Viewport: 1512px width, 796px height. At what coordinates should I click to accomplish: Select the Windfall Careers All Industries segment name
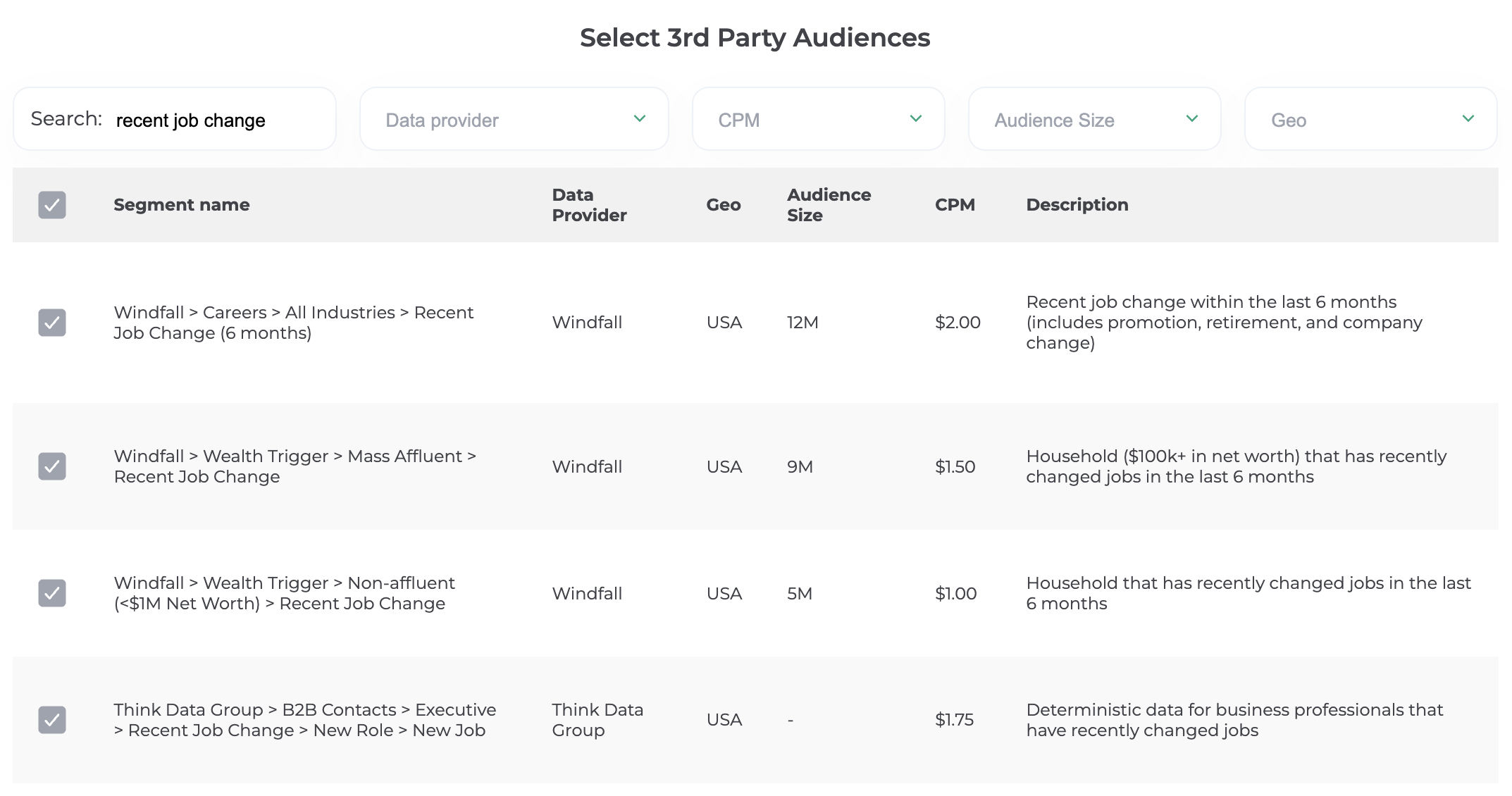click(293, 323)
